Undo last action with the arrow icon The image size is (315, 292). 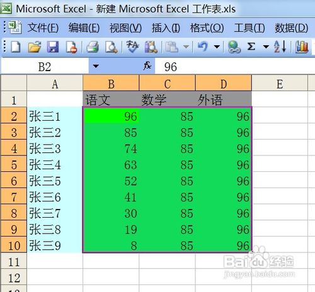point(203,47)
